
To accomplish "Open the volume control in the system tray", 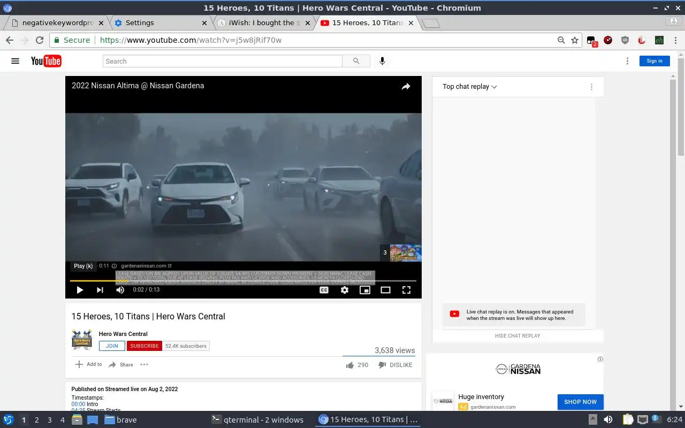I will (608, 420).
